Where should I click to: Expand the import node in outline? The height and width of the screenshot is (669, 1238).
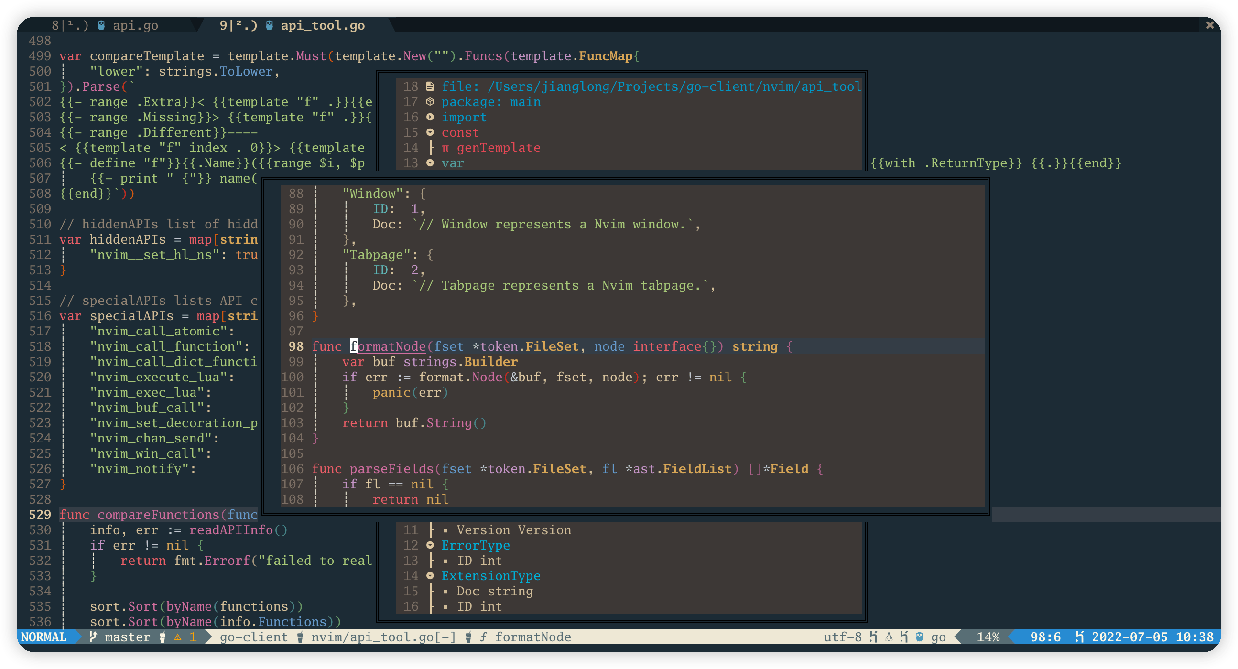pyautogui.click(x=430, y=117)
